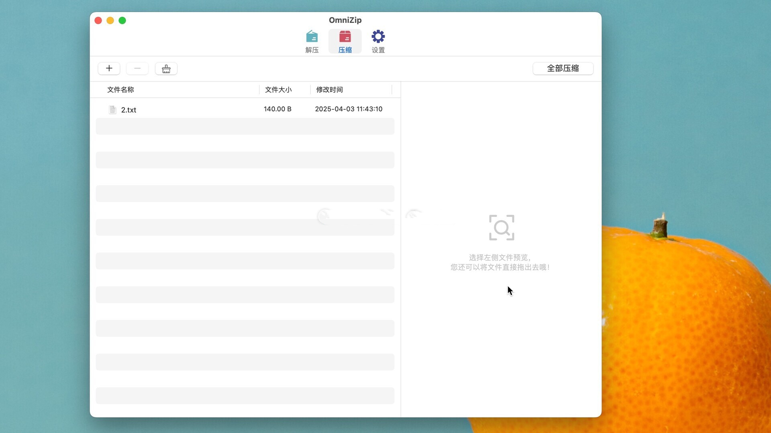771x433 pixels.
Task: Click the minus button to remove file
Action: pos(137,69)
